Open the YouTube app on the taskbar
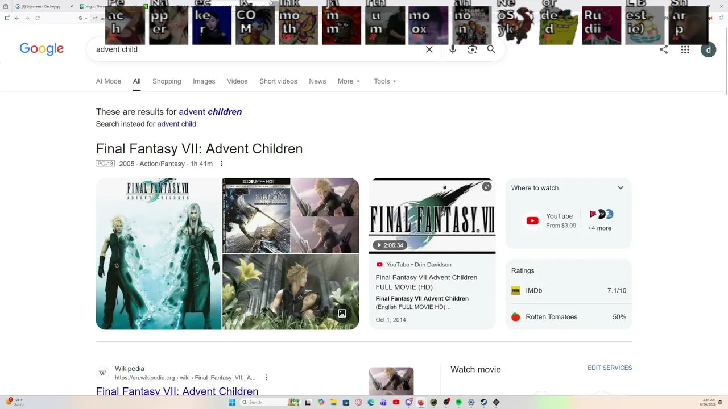Viewport: 728px width, 409px height. pos(396,402)
